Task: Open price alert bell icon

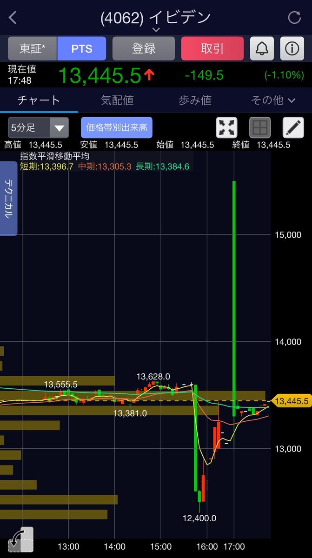Action: coord(262,48)
